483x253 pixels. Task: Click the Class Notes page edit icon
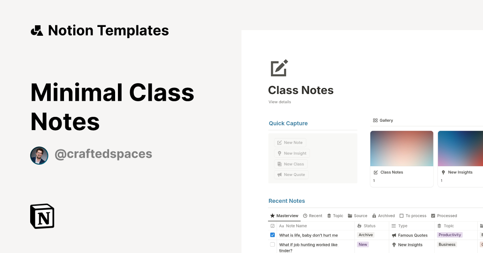(279, 68)
